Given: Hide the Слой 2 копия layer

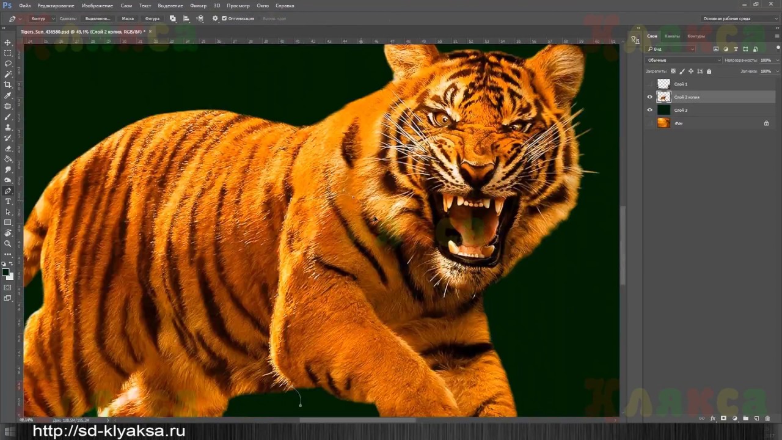Looking at the screenshot, I should point(649,97).
